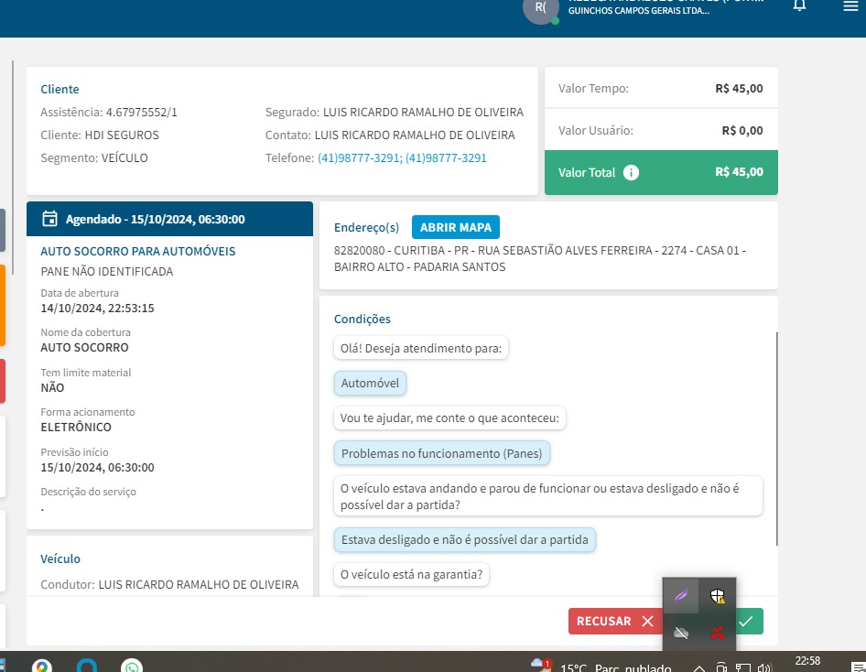This screenshot has height=672, width=866.
Task: Open the network tray icon
Action: click(x=742, y=667)
